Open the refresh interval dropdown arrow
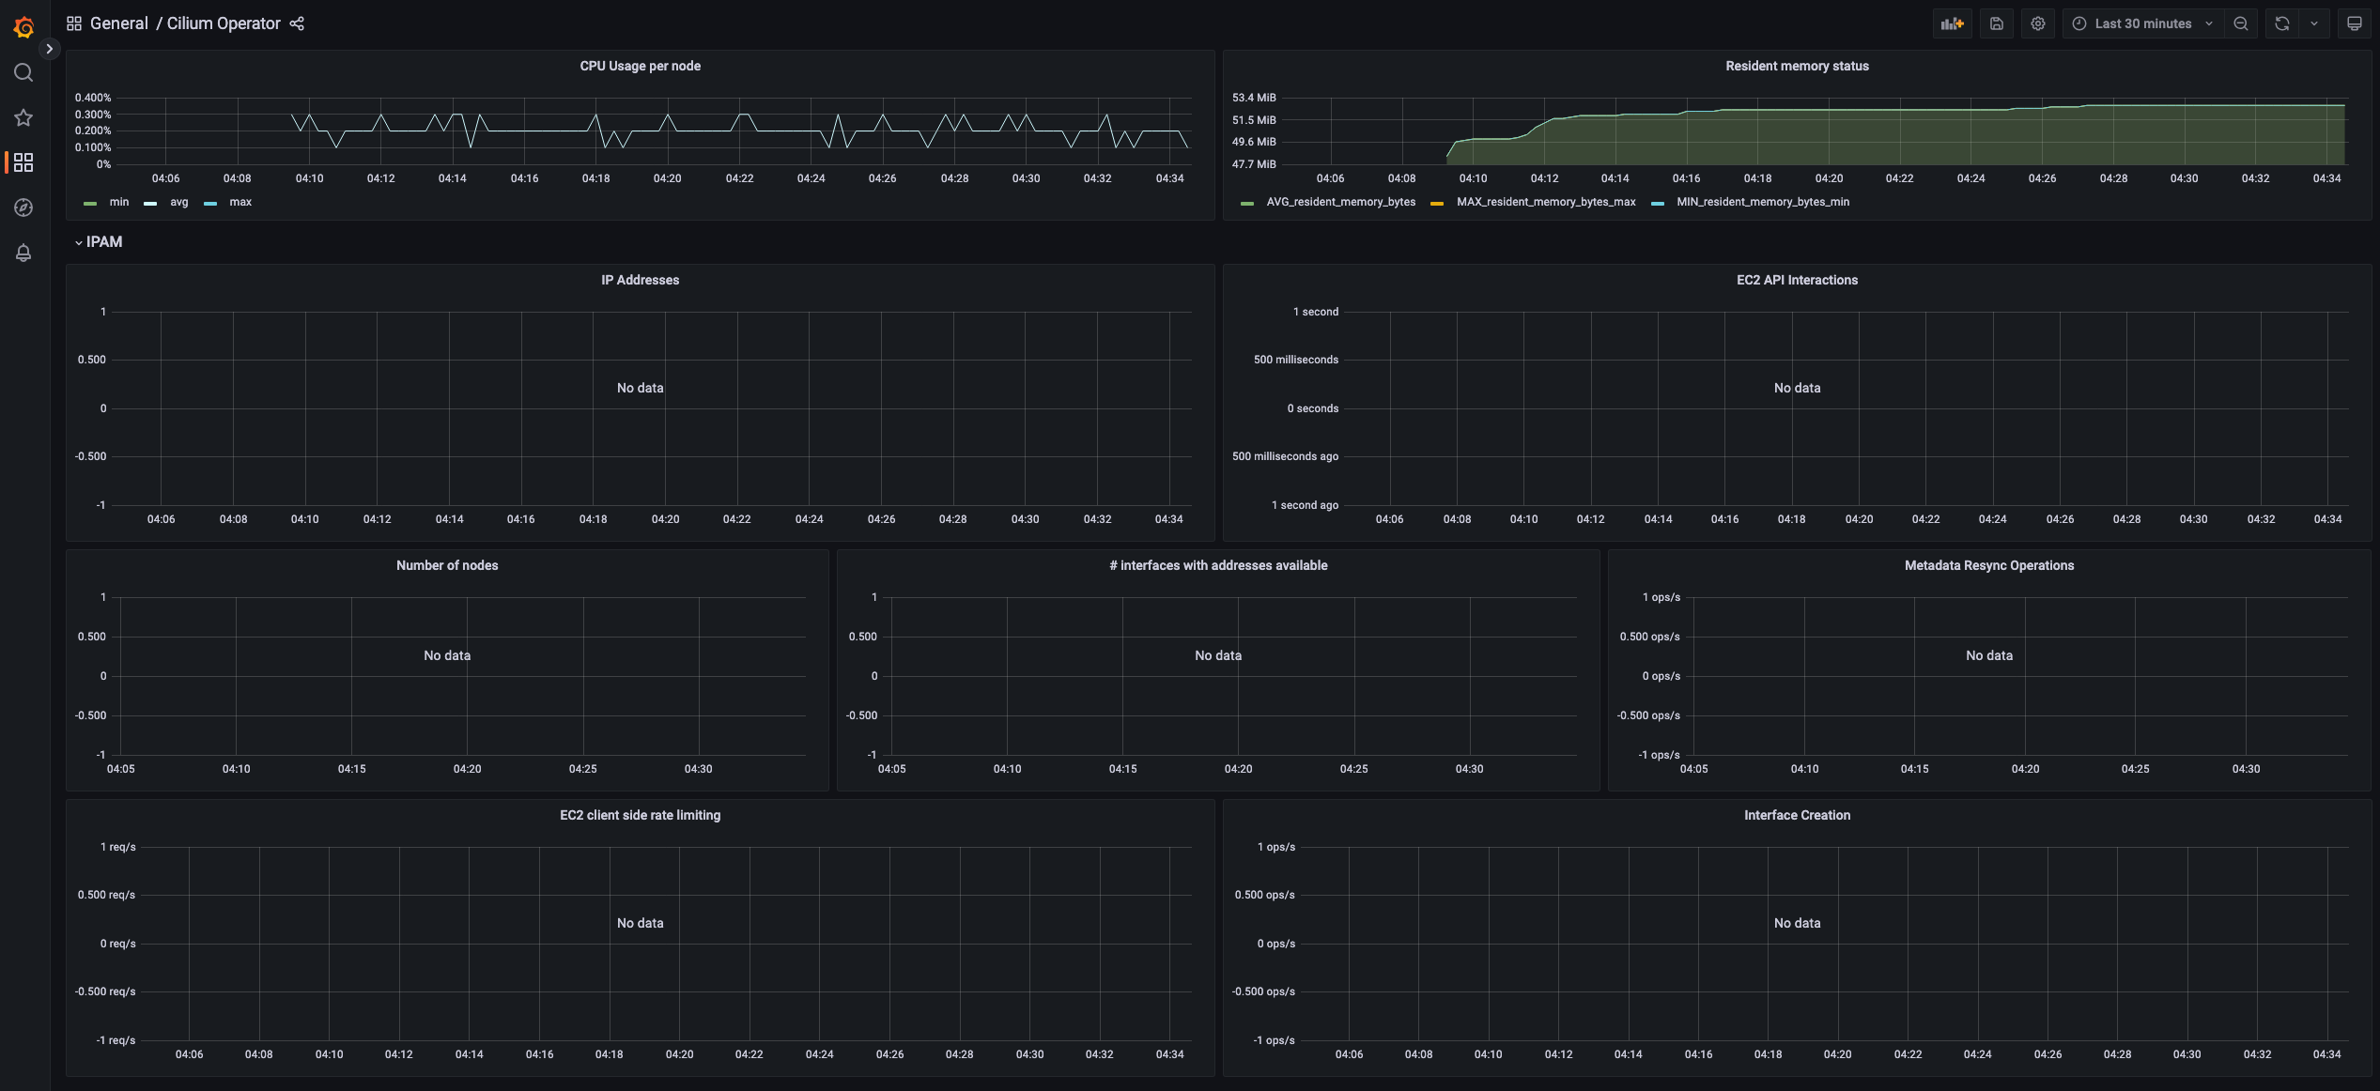Viewport: 2380px width, 1091px height. (x=2314, y=23)
